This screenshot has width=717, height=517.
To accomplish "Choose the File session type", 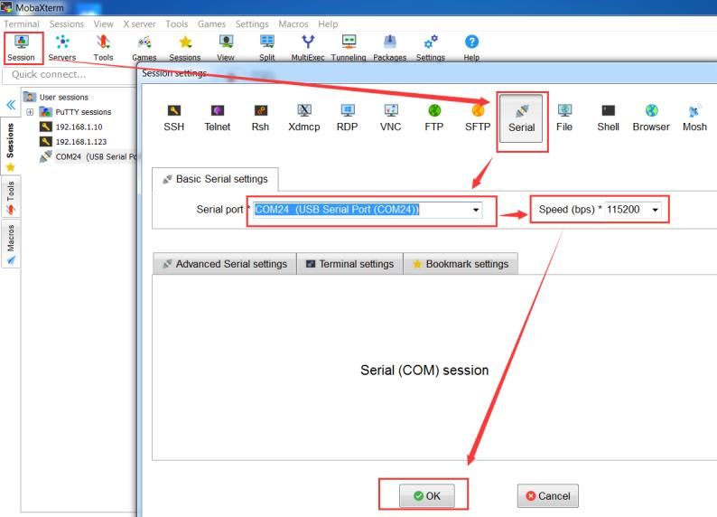I will coord(564,117).
